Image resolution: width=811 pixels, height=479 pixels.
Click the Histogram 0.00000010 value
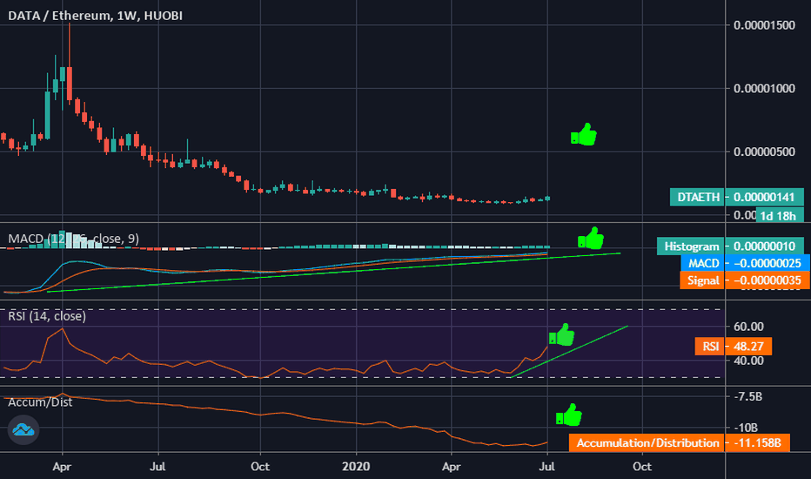pos(764,246)
